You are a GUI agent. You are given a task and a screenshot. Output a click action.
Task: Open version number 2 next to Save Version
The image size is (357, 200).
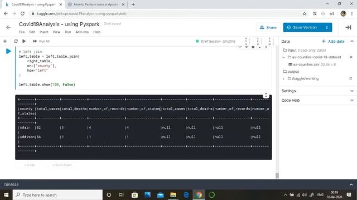[x=327, y=27]
